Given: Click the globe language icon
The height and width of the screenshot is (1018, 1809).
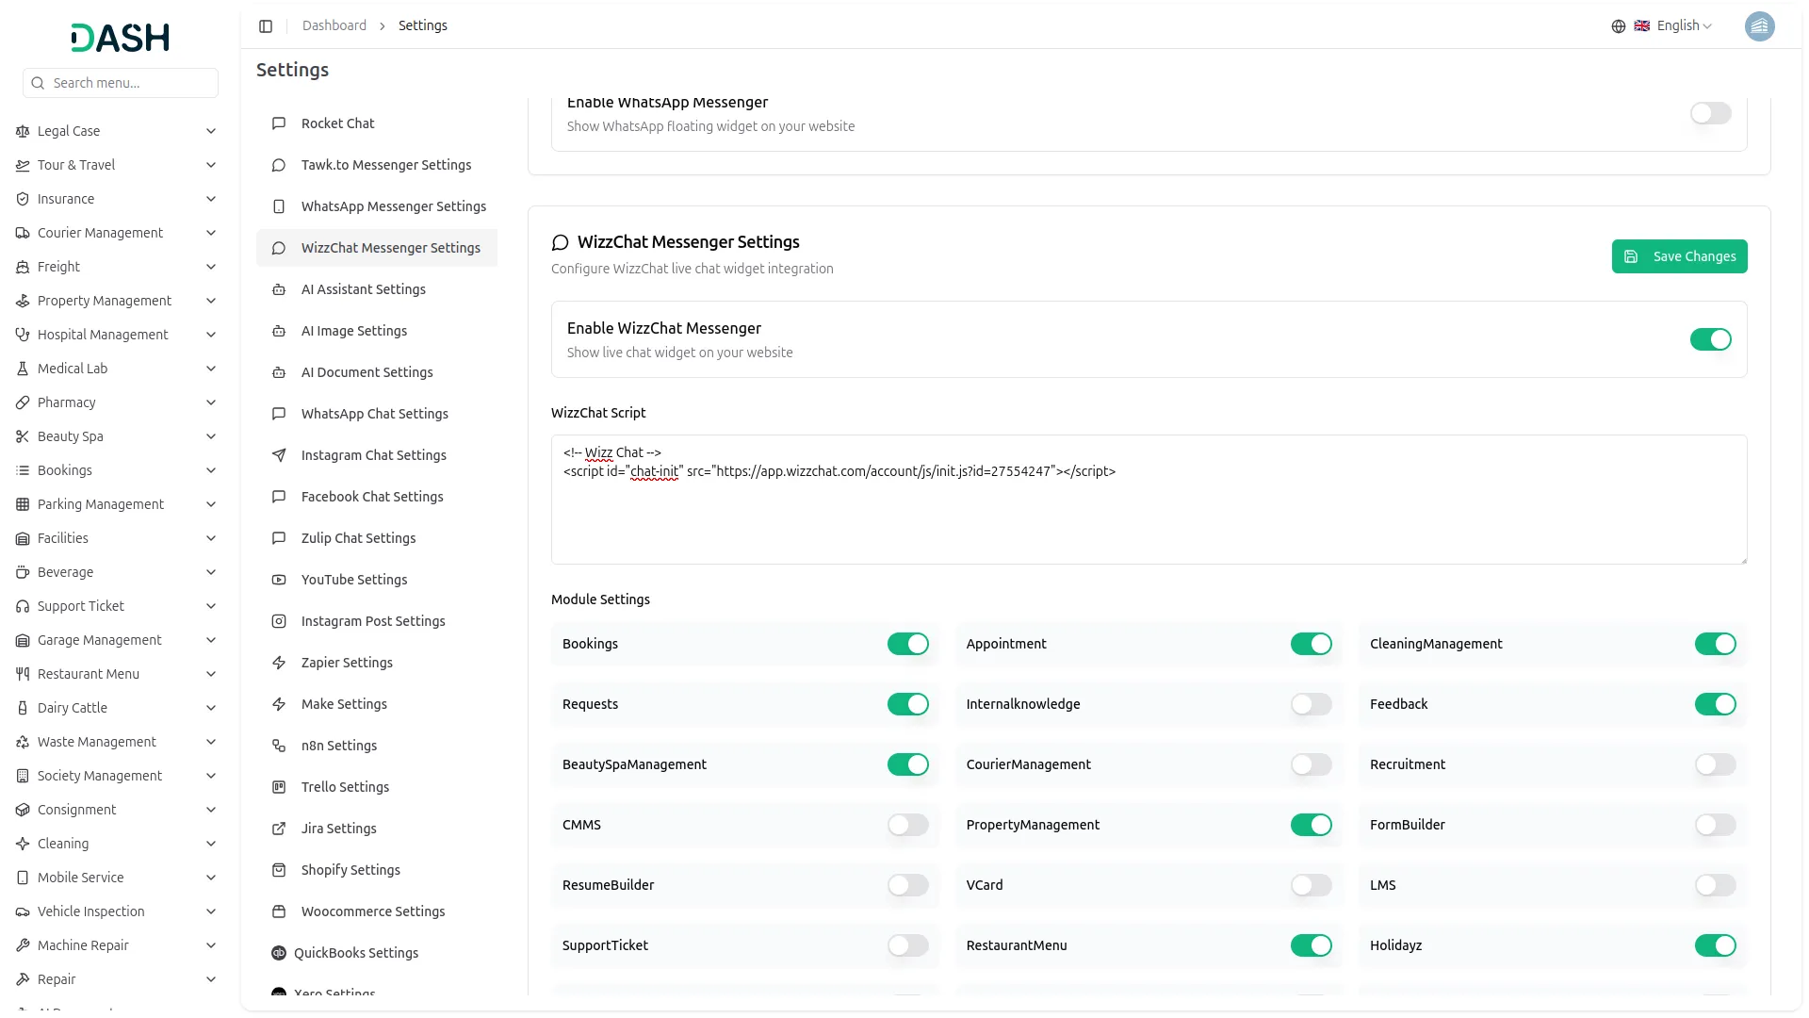Looking at the screenshot, I should pyautogui.click(x=1619, y=26).
